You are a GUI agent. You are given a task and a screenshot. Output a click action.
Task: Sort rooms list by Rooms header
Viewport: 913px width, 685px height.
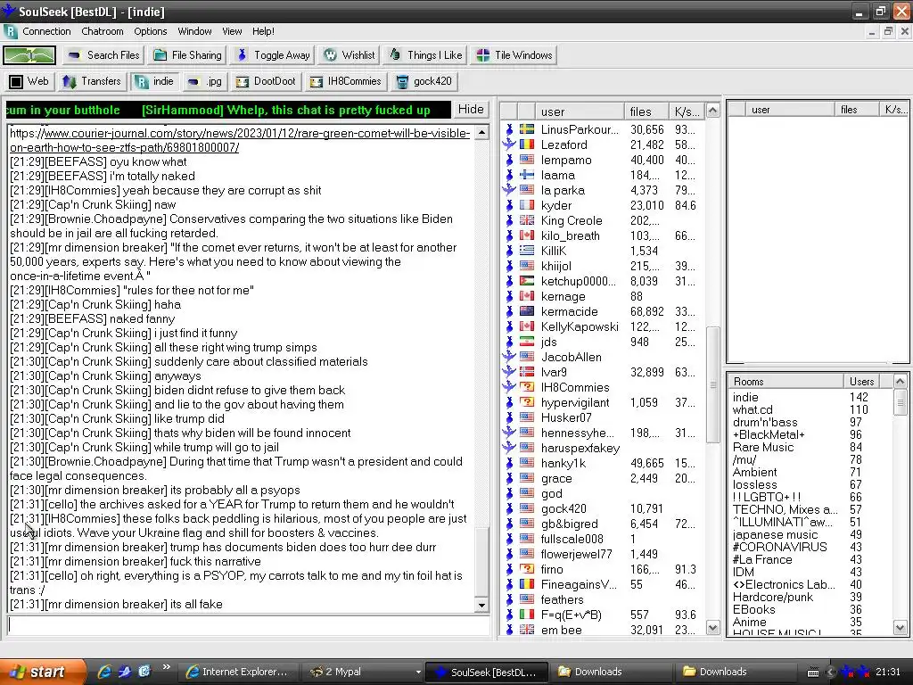tap(785, 382)
